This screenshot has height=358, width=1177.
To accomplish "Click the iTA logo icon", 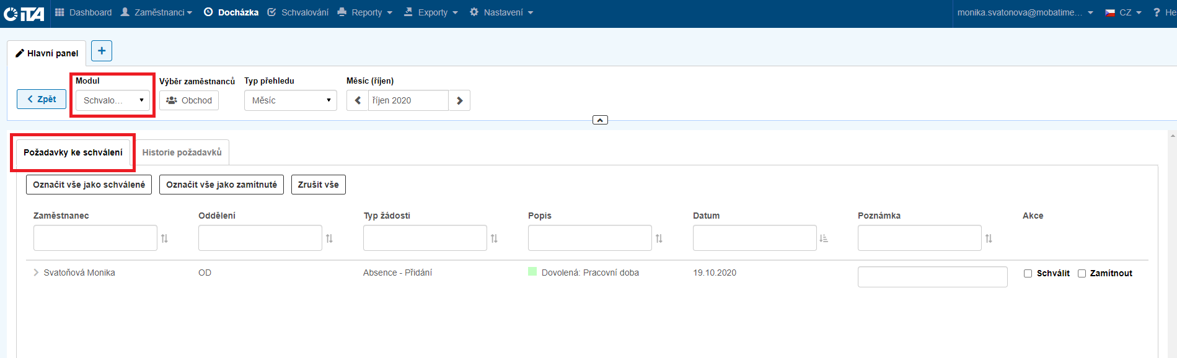I will [x=24, y=14].
